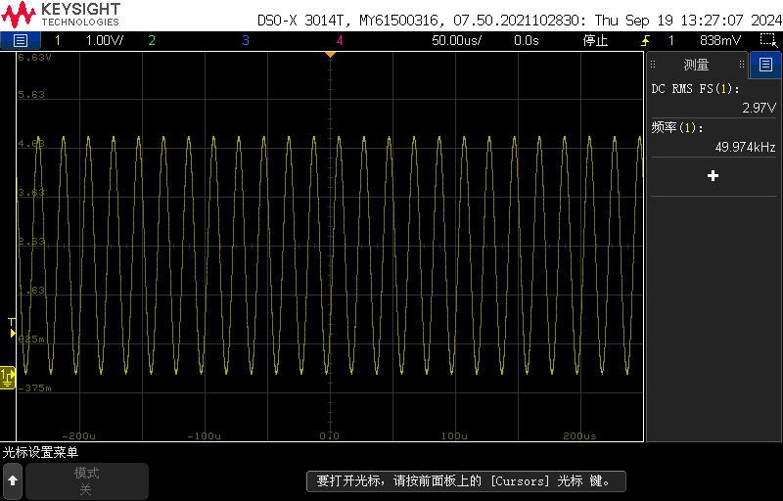Open the sidebar menu list icon
The image size is (783, 501).
[x=765, y=65]
